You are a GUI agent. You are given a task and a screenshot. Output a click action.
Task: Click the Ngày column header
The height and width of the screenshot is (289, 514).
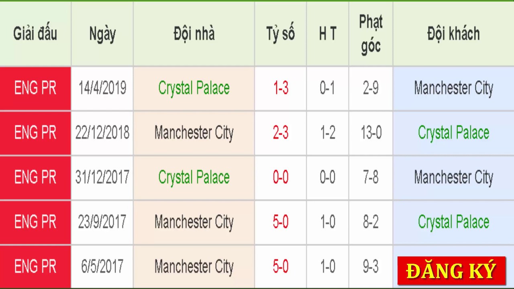point(102,34)
